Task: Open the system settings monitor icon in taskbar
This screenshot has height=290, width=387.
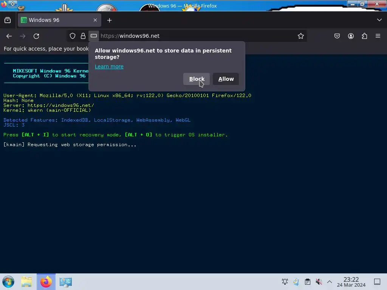Action: coord(66,282)
